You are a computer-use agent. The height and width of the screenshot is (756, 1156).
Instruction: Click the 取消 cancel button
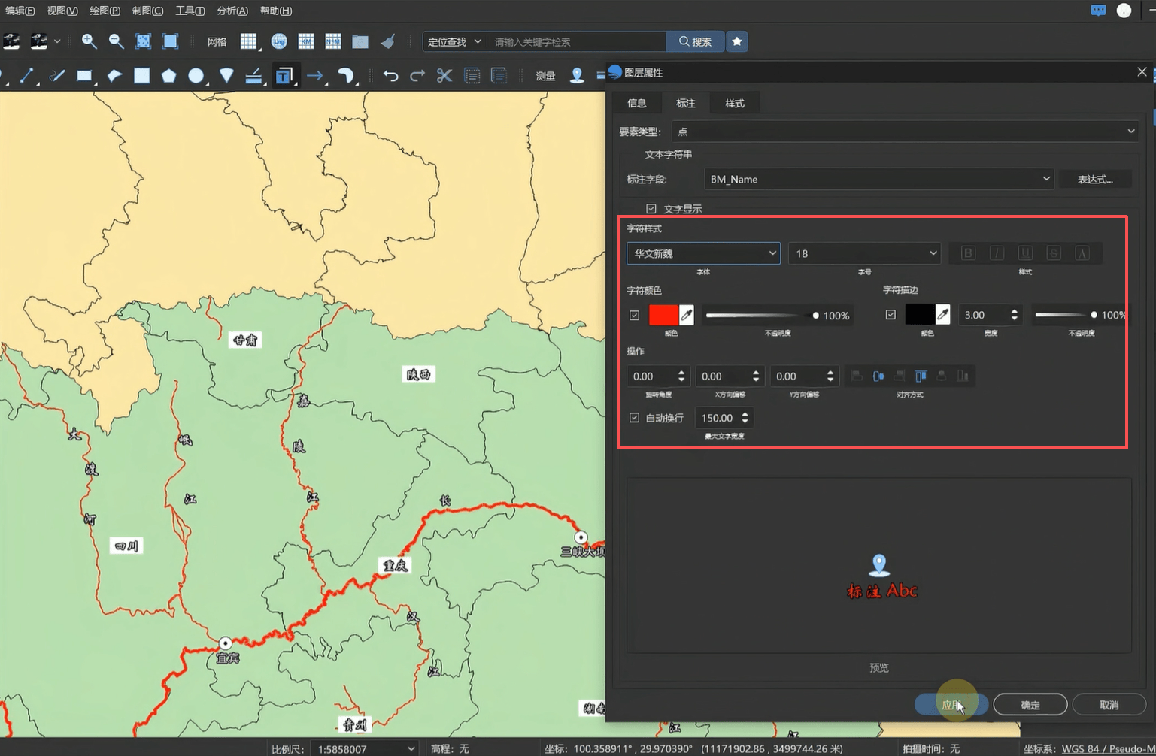(1109, 705)
